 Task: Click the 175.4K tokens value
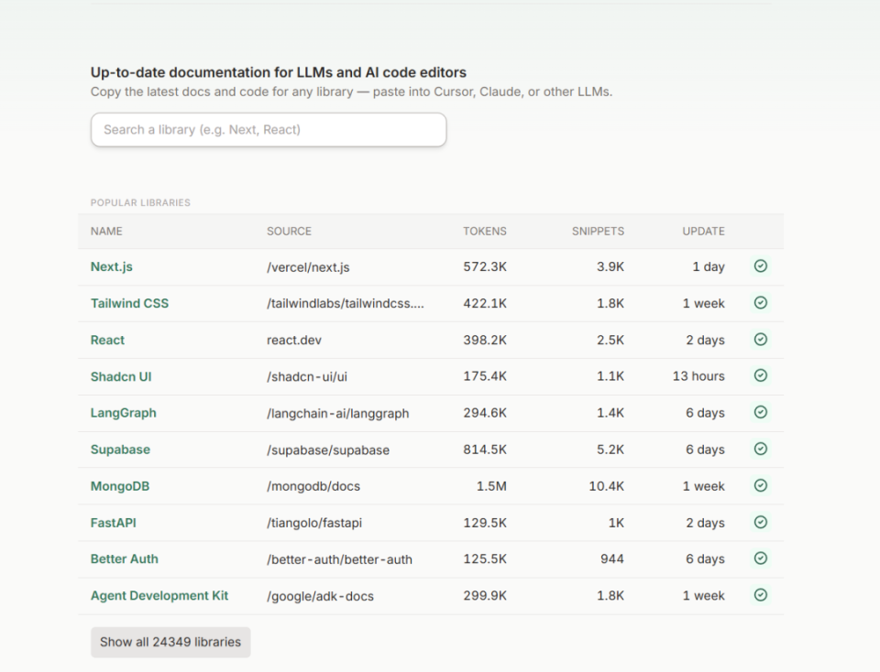point(485,376)
